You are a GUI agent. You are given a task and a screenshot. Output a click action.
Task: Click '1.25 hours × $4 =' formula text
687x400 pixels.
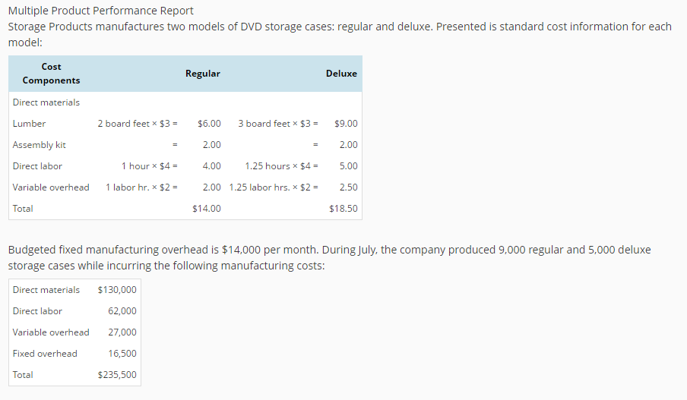(x=281, y=166)
